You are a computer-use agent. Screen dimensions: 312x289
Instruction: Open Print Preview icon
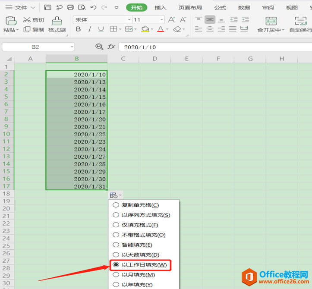point(82,8)
